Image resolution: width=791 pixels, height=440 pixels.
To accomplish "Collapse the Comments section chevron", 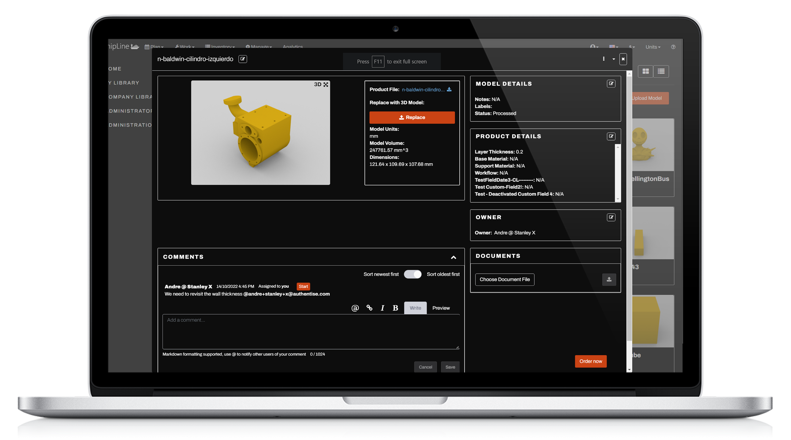I will (453, 257).
